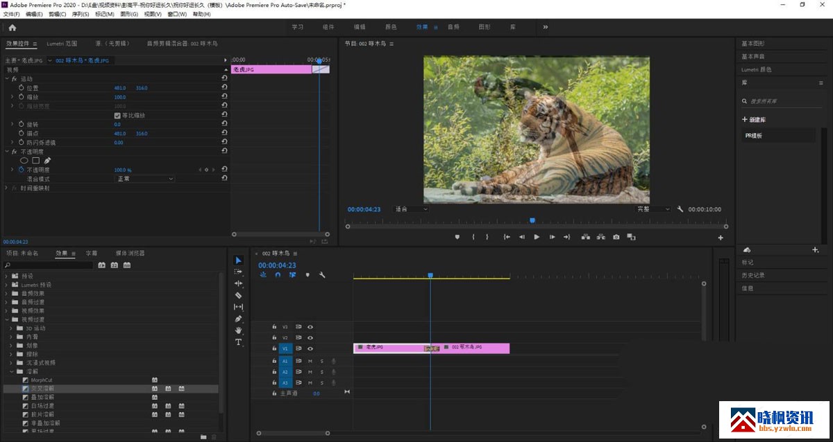This screenshot has width=833, height=442.
Task: Open the comparison view in program monitor
Action: coord(631,237)
